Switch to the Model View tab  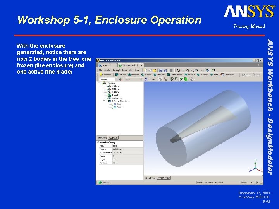tap(150, 178)
